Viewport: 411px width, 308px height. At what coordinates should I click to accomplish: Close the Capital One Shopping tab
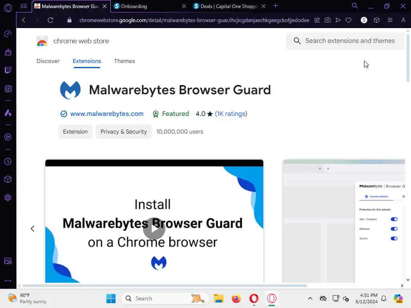coord(264,6)
